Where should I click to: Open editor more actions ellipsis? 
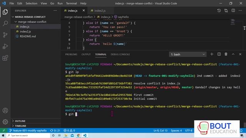tap(240, 10)
